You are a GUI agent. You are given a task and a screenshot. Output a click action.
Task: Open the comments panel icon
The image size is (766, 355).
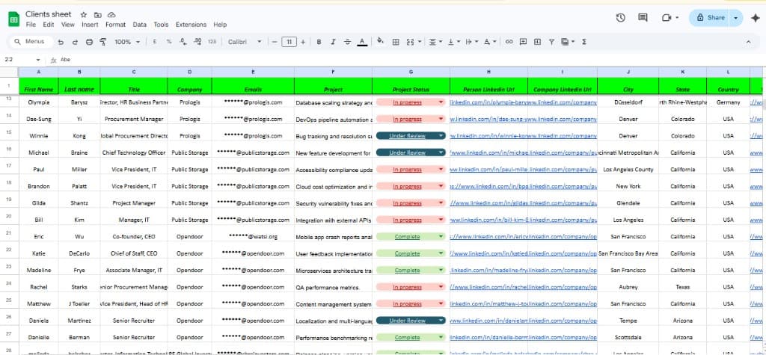point(643,18)
